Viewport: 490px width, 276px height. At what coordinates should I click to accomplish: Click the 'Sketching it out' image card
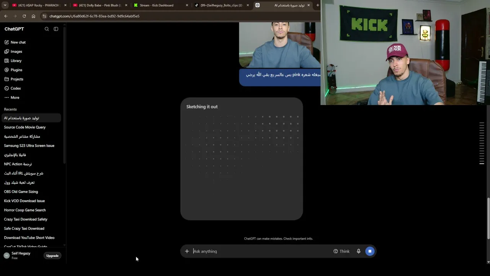242,159
